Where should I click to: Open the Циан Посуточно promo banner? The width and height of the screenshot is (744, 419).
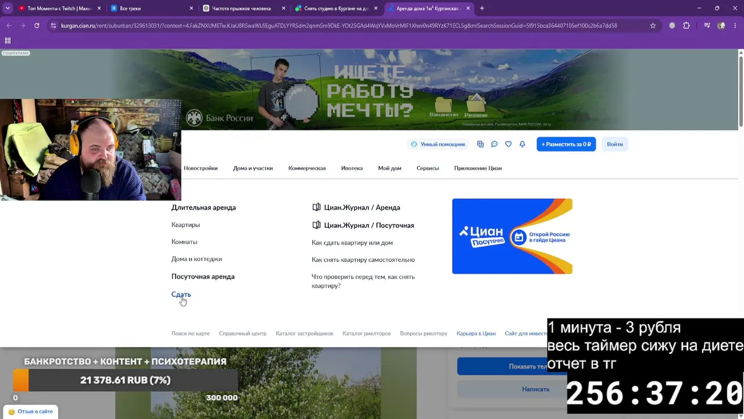[512, 236]
